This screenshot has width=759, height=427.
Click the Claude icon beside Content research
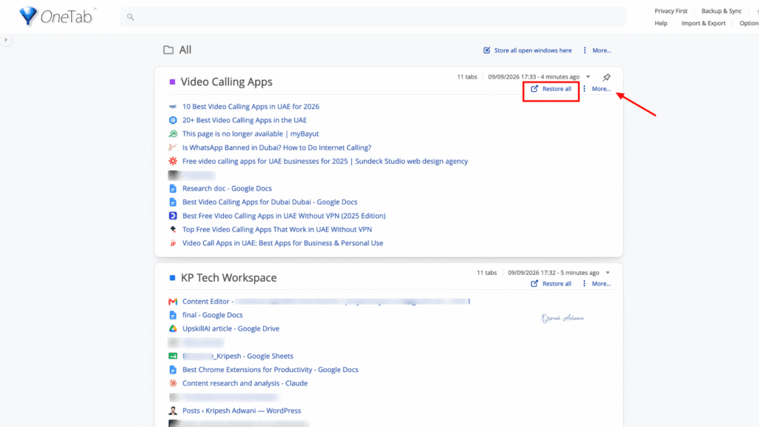173,383
